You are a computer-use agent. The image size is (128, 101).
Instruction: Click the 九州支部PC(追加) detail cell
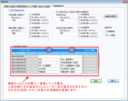[x=71, y=69]
